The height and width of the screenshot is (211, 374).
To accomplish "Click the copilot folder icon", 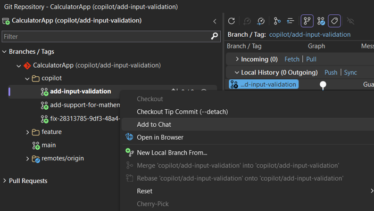I will (36, 78).
